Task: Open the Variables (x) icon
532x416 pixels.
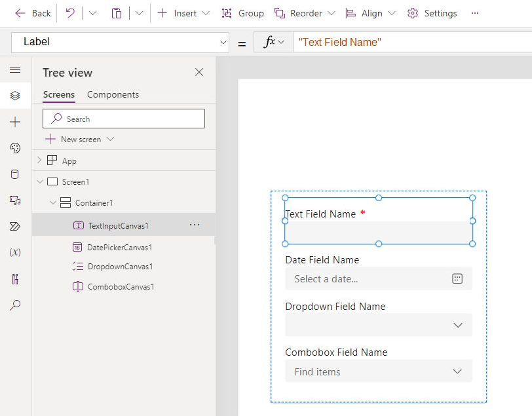Action: coord(15,252)
